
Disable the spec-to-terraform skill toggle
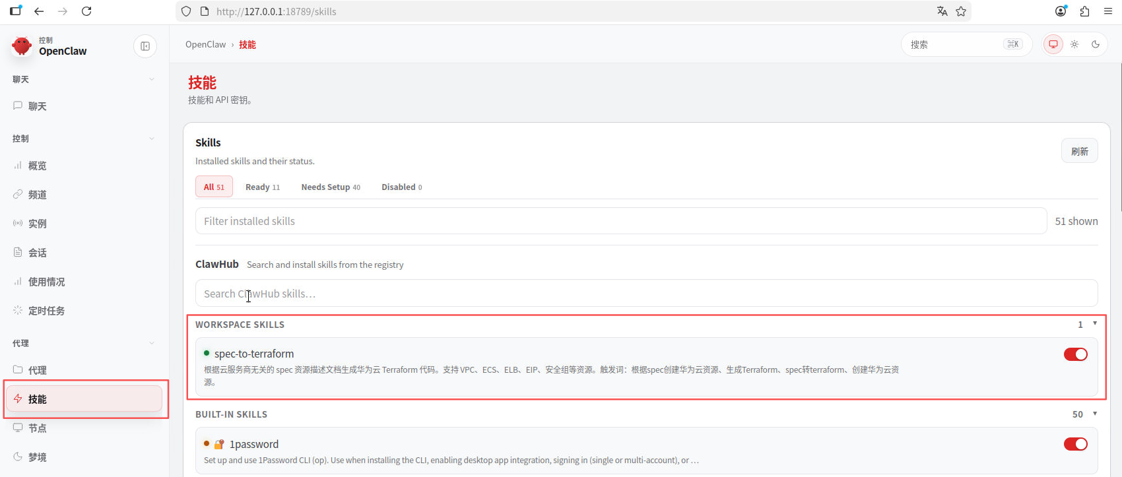[x=1076, y=354]
